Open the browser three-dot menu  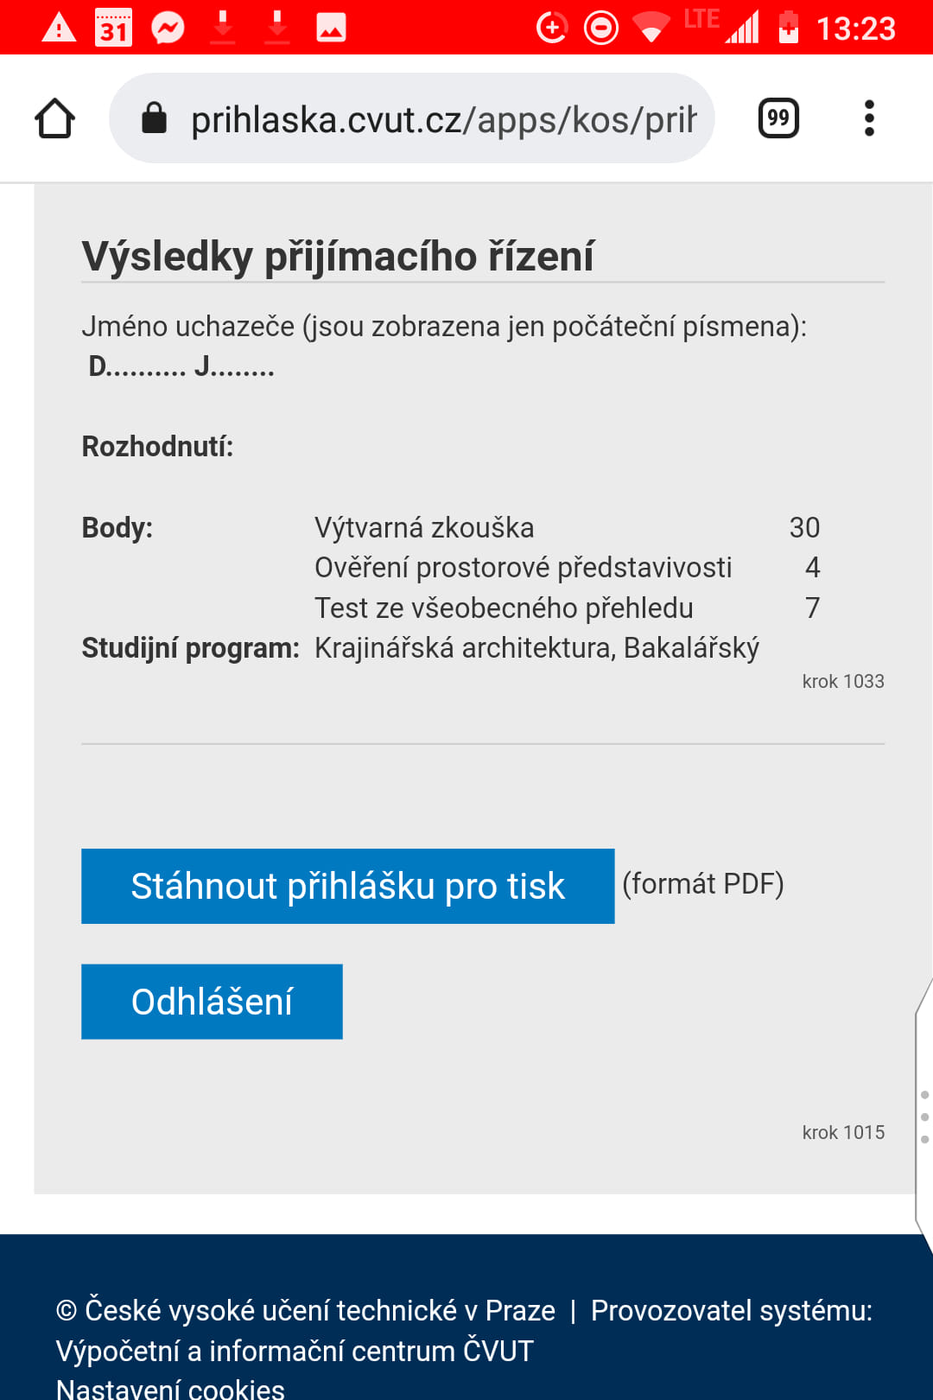point(869,118)
